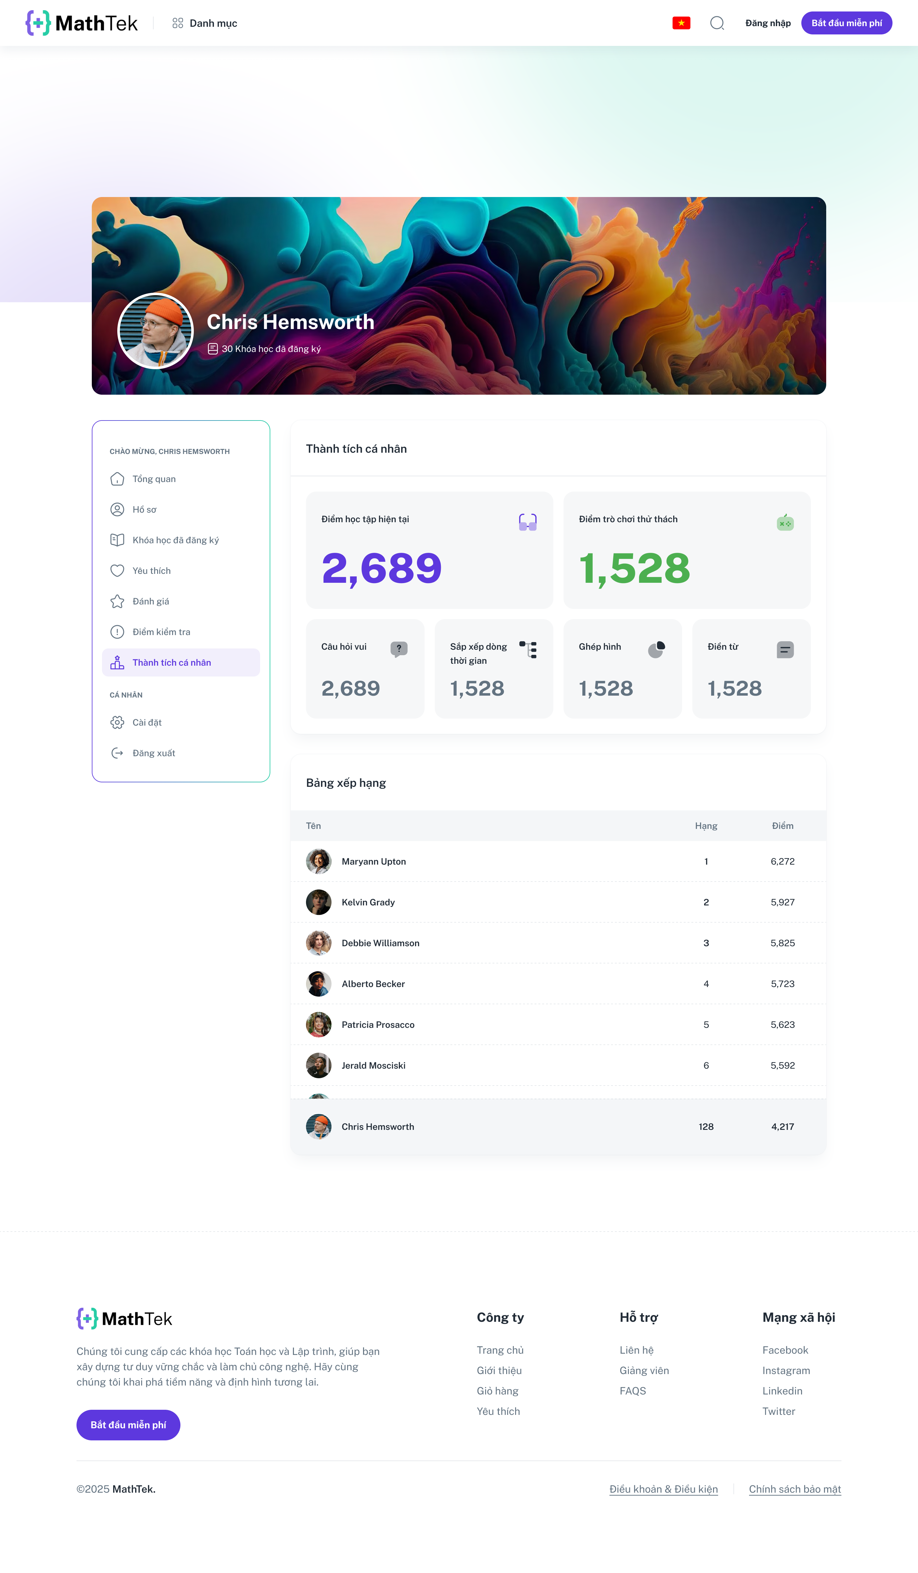Select Thành tích cá nhân sidebar item
Screen dimensions: 918x1573
point(181,662)
